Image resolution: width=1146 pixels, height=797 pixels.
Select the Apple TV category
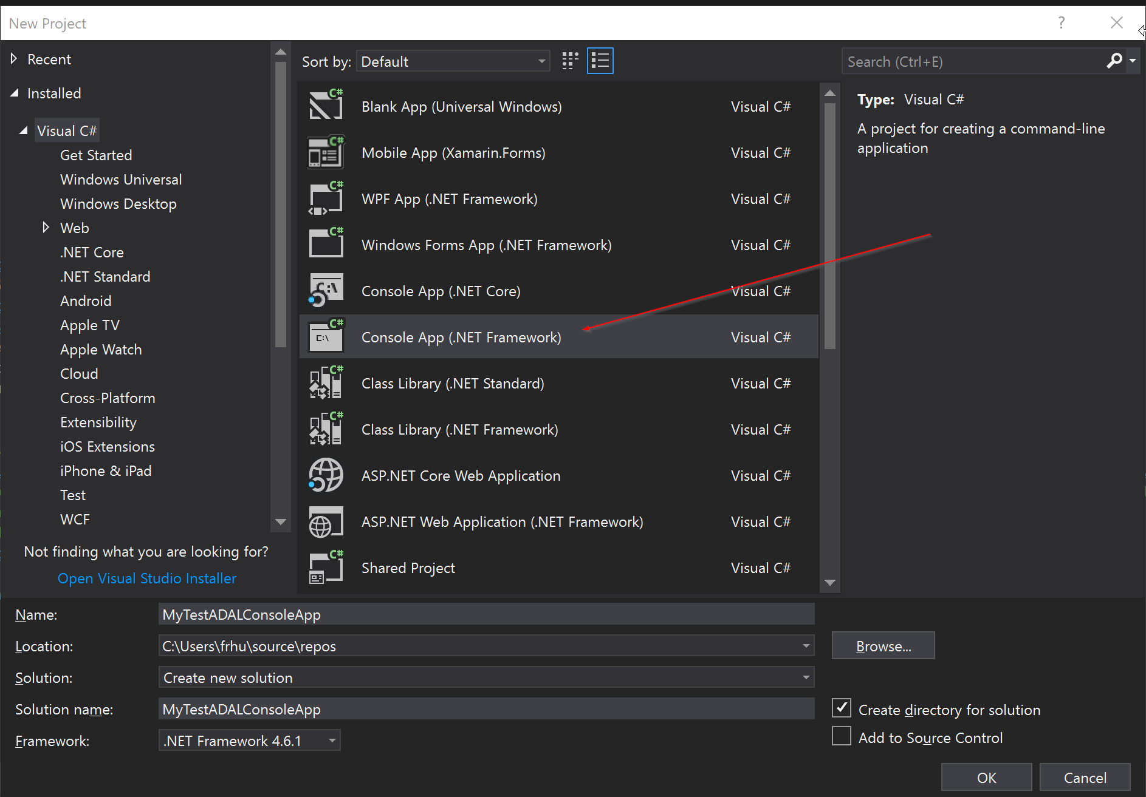pyautogui.click(x=90, y=325)
